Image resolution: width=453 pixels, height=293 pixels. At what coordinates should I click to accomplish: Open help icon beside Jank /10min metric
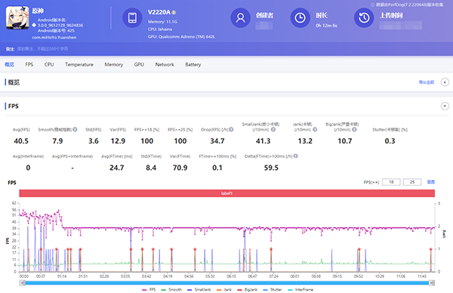[x=315, y=129]
